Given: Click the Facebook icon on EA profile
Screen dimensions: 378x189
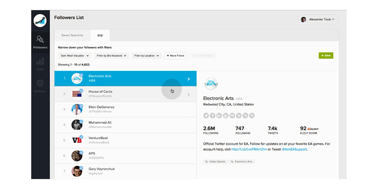Looking at the screenshot, I should 212,116.
